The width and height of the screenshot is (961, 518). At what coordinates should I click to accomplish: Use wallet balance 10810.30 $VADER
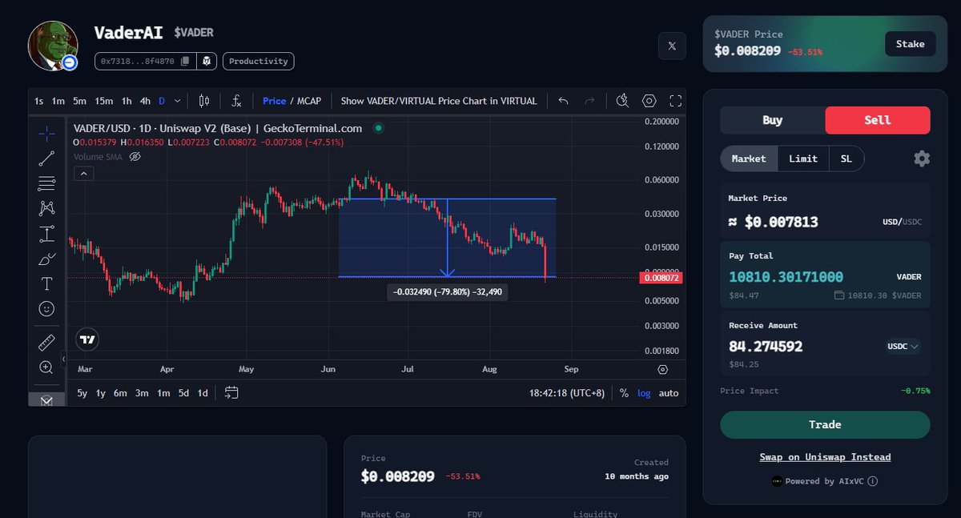878,295
